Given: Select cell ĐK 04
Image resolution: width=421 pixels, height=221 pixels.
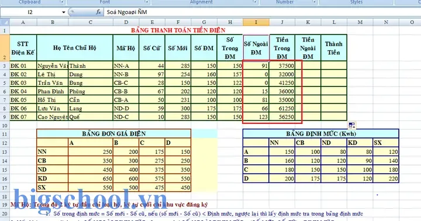Looking at the screenshot, I should [23, 91].
